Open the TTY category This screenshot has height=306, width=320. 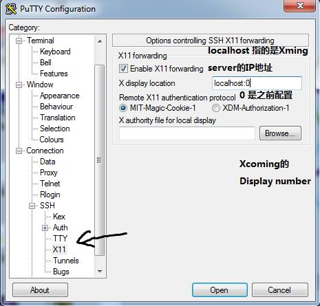click(x=60, y=239)
